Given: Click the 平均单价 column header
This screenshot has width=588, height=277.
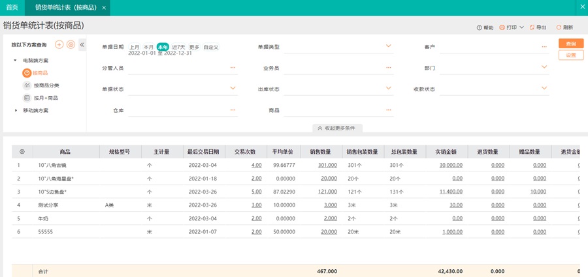Looking at the screenshot, I should click(283, 152).
